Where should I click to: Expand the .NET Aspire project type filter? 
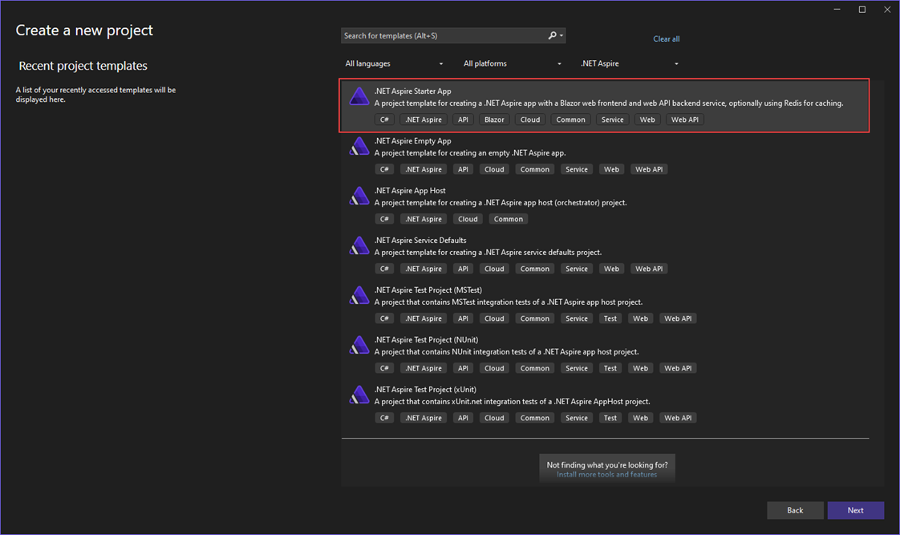630,64
